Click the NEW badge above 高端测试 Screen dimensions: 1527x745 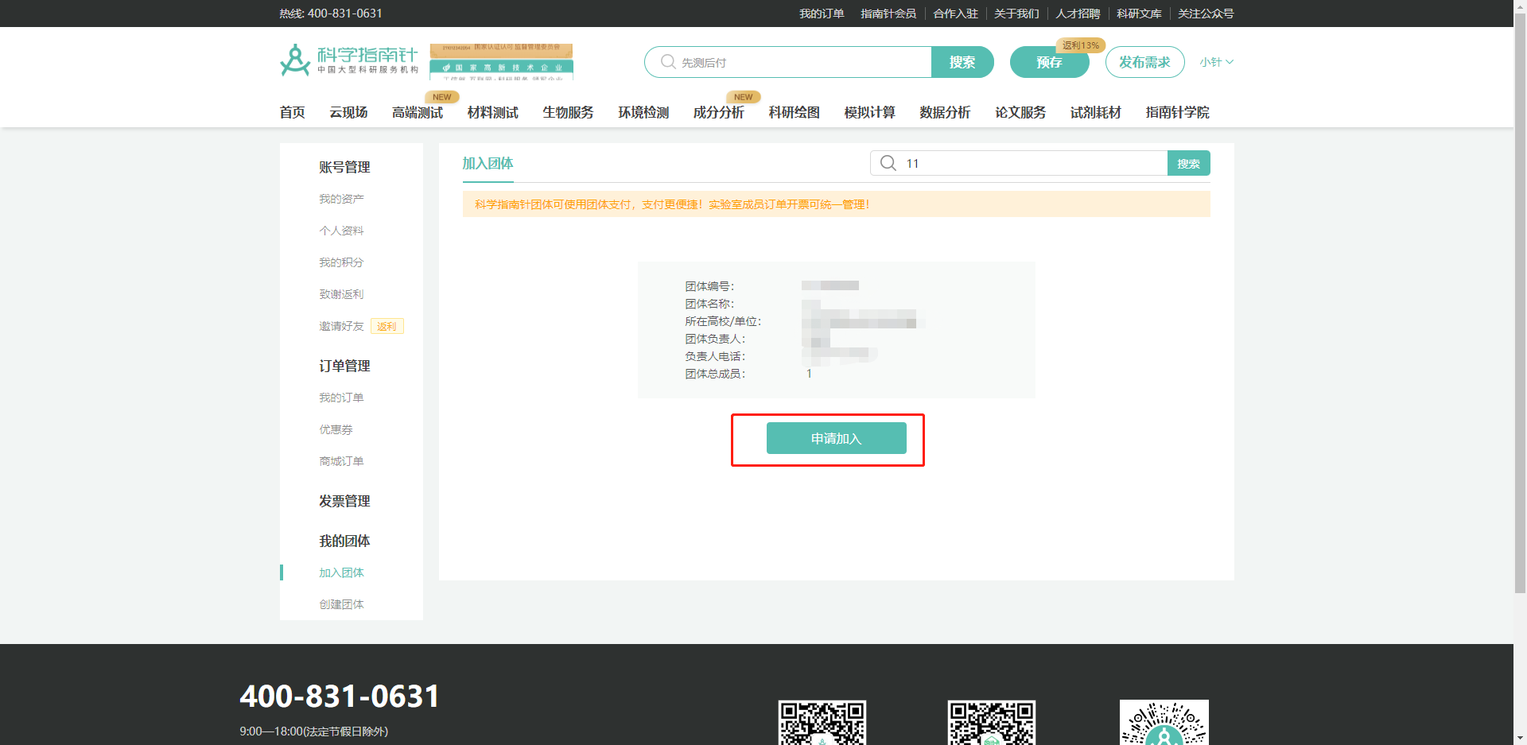tap(442, 96)
